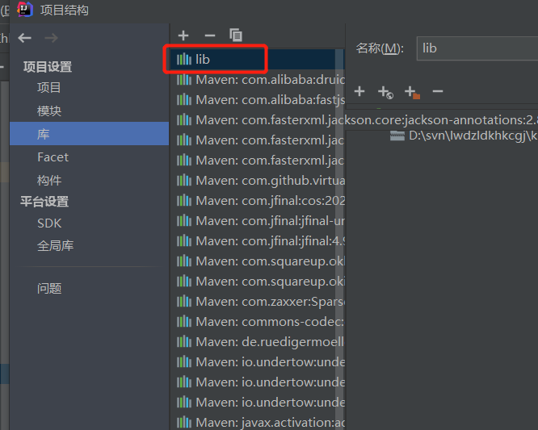Remove the root entry with right-panel minus icon
Viewport: 538px width, 430px height.
click(438, 91)
